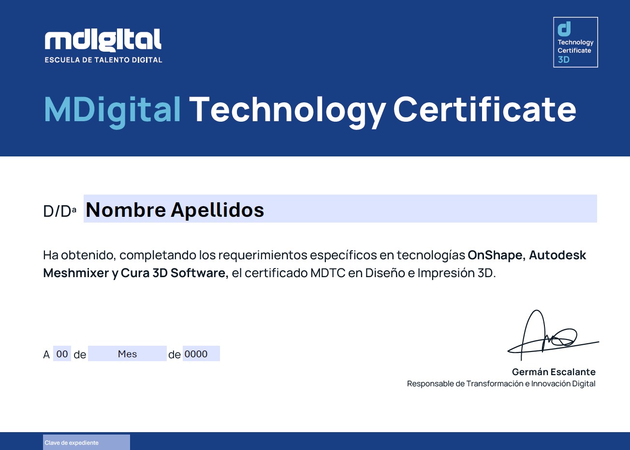Select the day field showing 00
630x450 pixels.
62,354
